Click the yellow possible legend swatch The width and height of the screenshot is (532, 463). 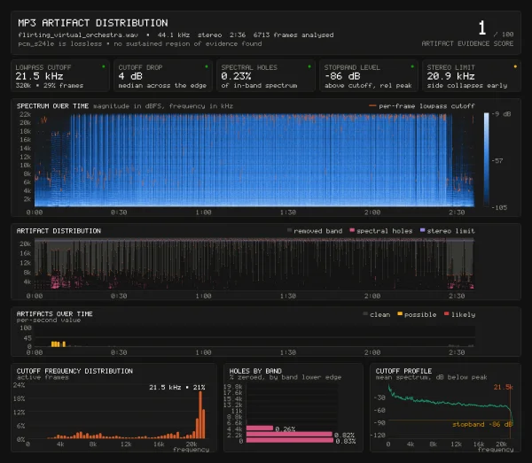[x=400, y=314]
